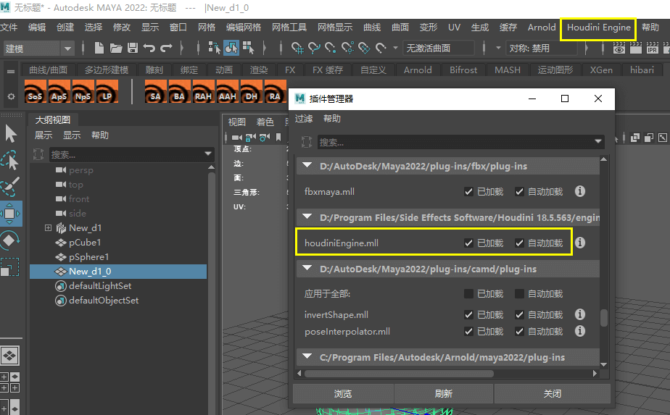The image size is (670, 415).
Task: Click the Plug-in Manager vertical scrollbar thumb
Action: 604,318
